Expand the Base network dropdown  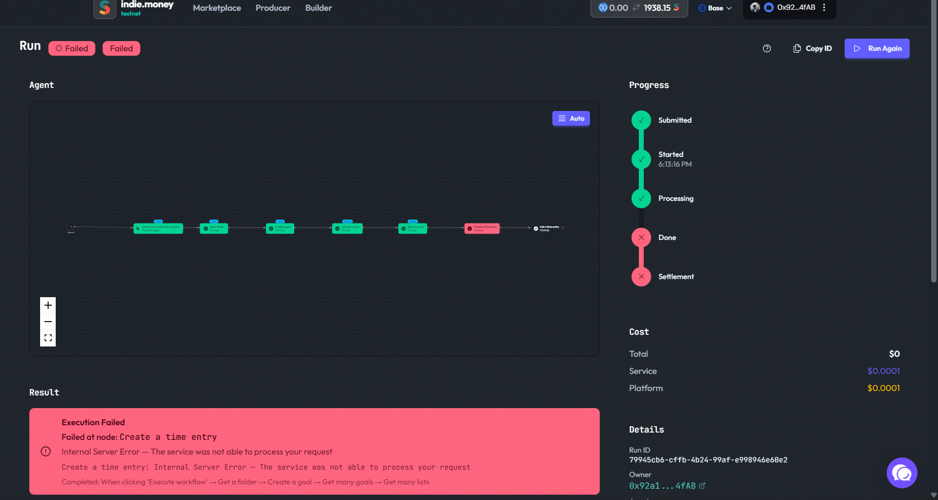[x=715, y=8]
